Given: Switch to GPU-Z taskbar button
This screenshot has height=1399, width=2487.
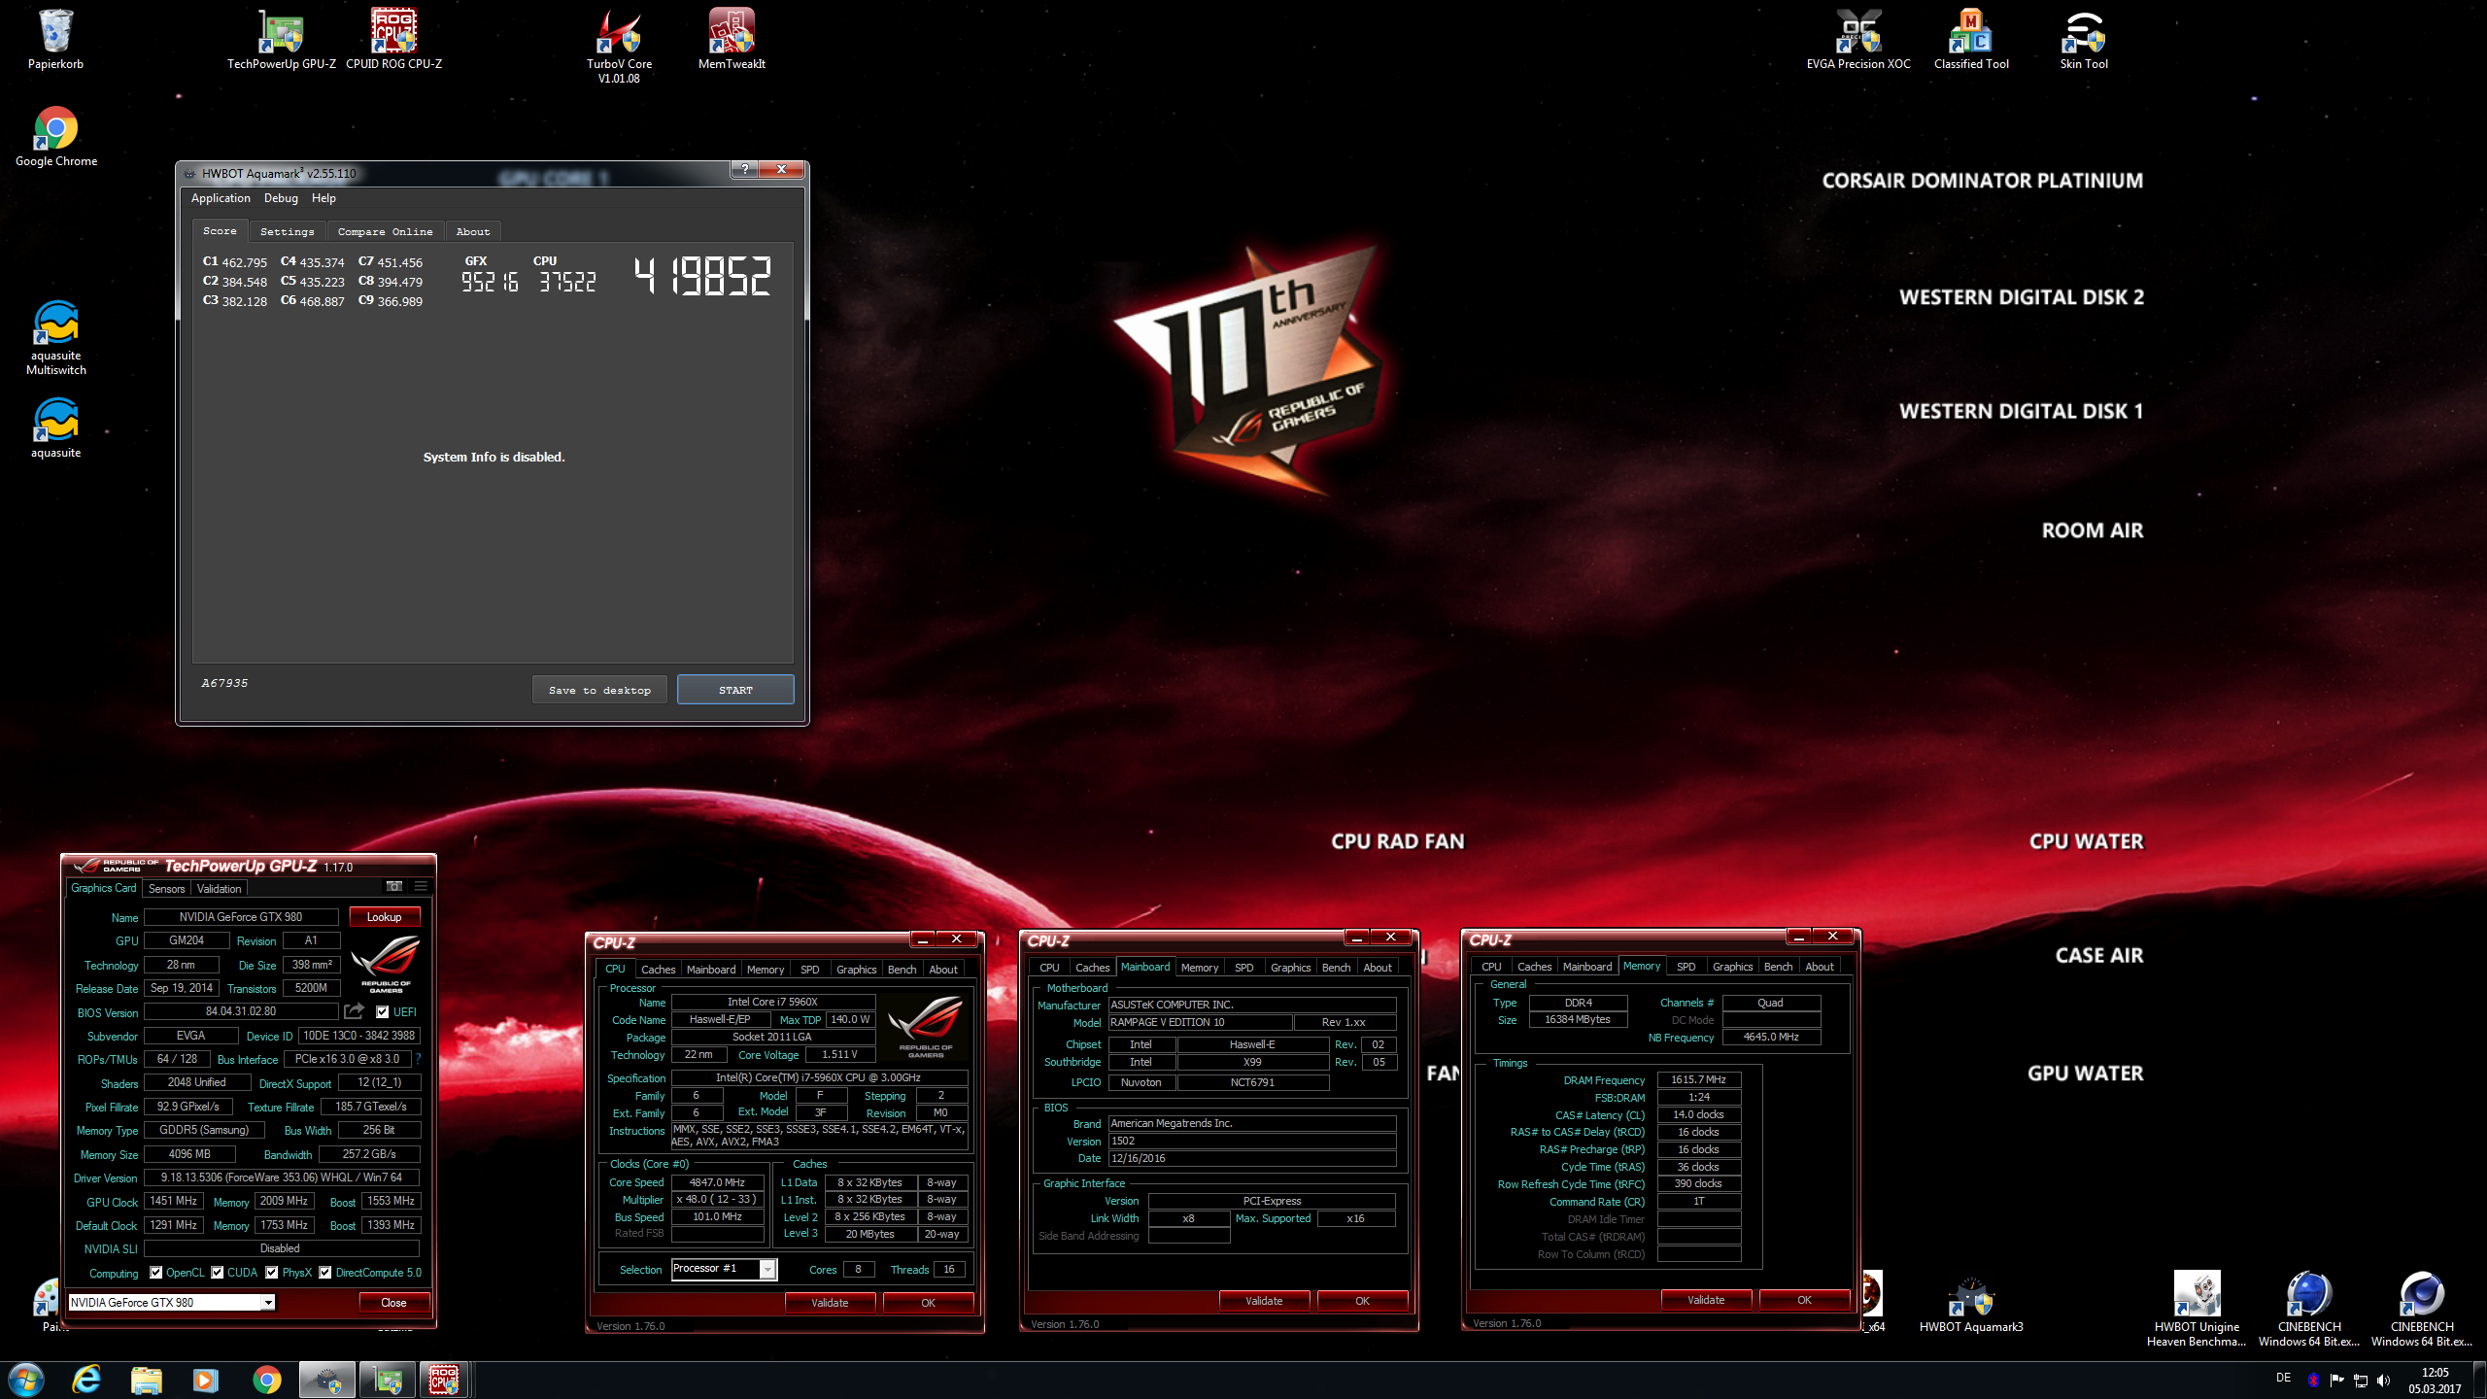Looking at the screenshot, I should (x=388, y=1380).
